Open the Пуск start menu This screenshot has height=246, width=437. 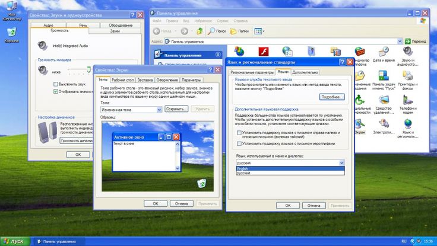tap(15, 241)
